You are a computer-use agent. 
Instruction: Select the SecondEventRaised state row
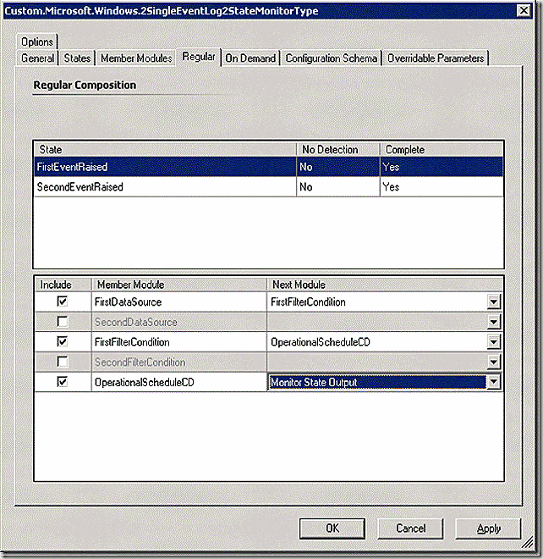tap(268, 187)
